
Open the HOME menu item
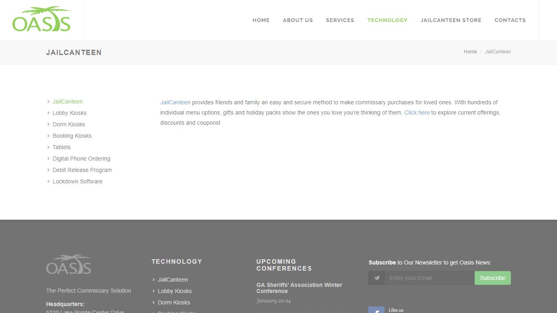261,20
